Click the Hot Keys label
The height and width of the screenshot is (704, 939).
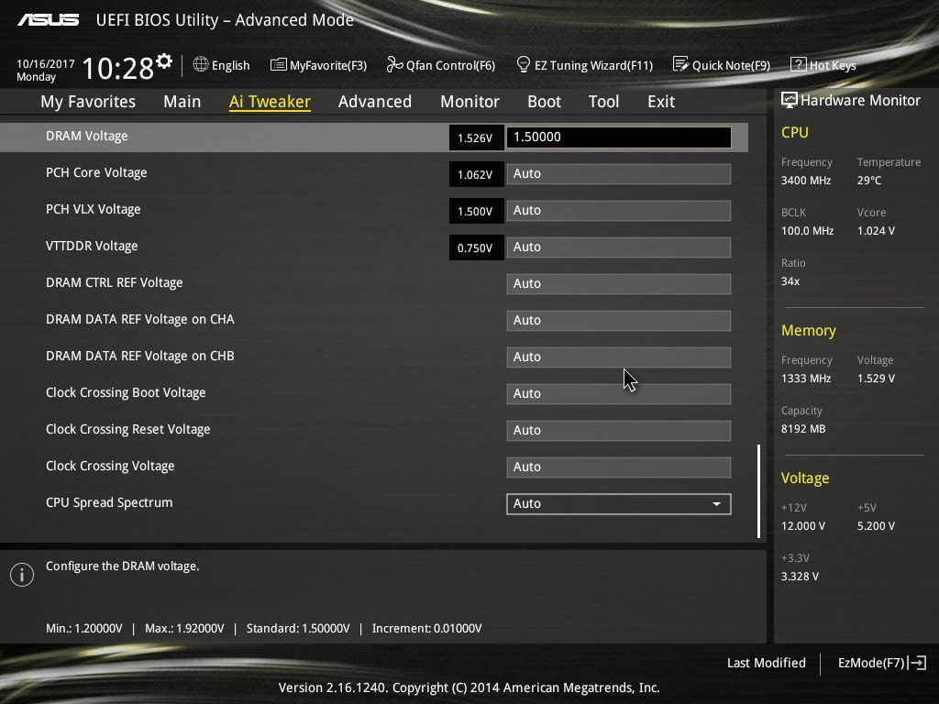tap(833, 65)
